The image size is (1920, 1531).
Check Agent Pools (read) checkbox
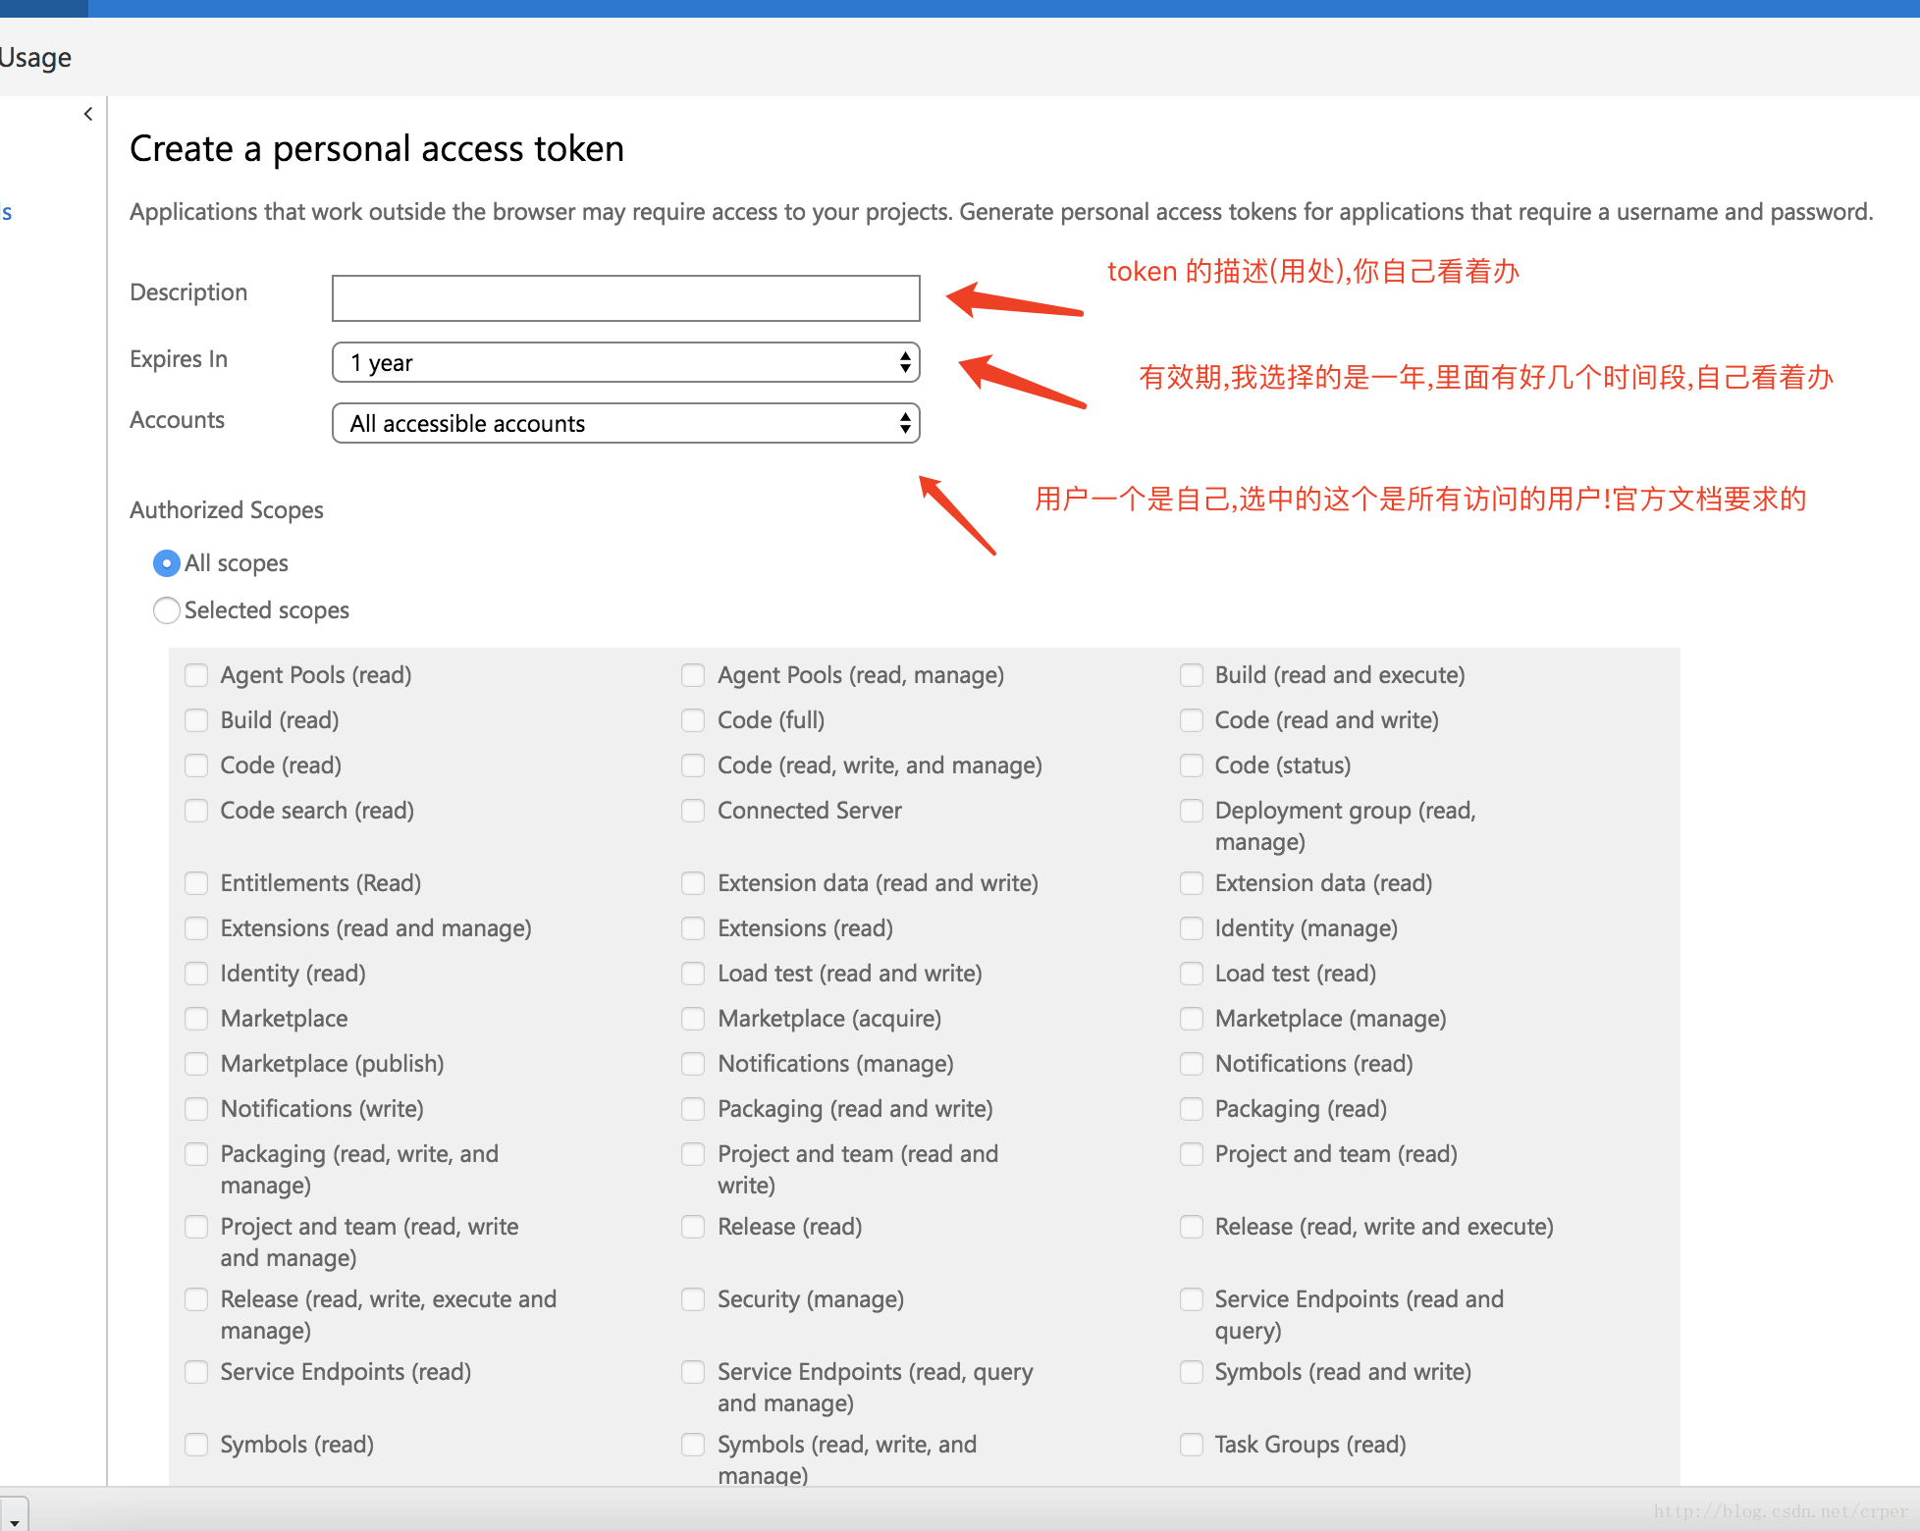click(196, 675)
